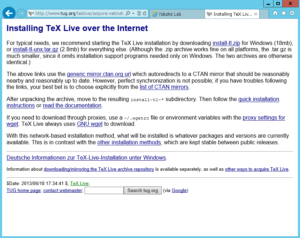The width and height of the screenshot is (300, 238).
Task: Open the Tools gear icon
Action: pos(292,13)
